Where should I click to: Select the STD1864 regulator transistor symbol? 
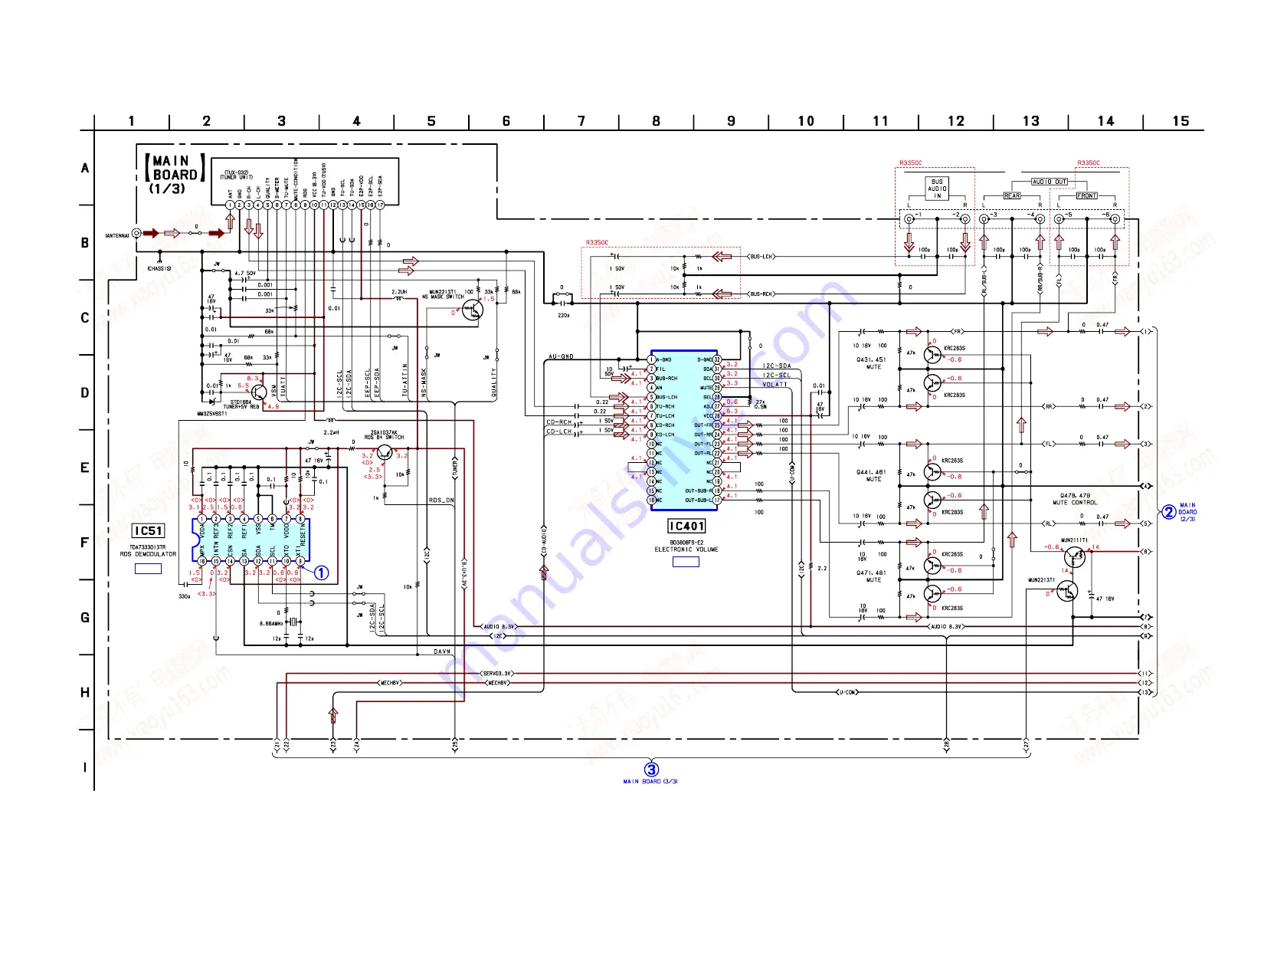(259, 392)
